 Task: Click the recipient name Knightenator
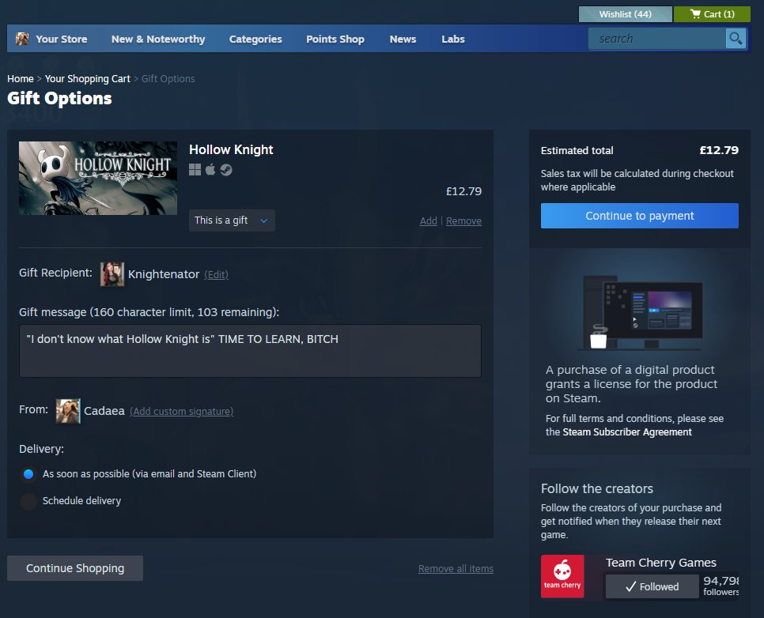point(164,274)
